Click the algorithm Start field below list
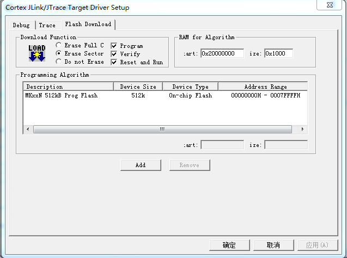 point(222,145)
